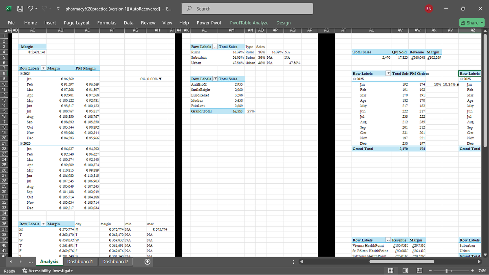Image resolution: width=489 pixels, height=275 pixels.
Task: Open Customize Quick Access Toolbar menu
Action: pyautogui.click(x=58, y=9)
